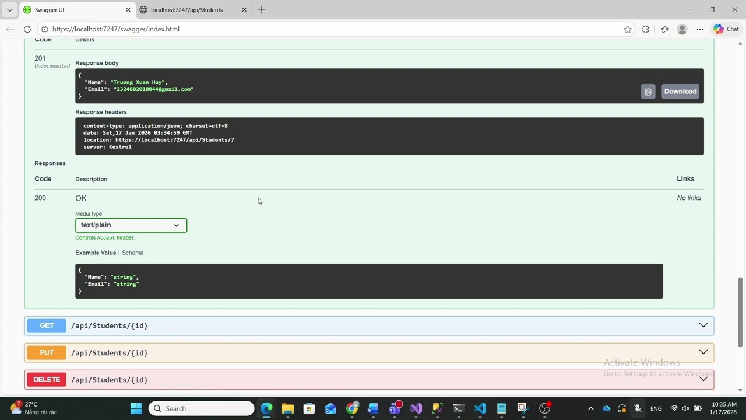Copy response body with clipboard icon
Screen dimensions: 746x420
[x=648, y=92]
